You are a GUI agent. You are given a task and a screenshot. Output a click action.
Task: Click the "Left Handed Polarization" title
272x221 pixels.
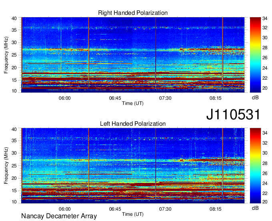click(x=133, y=124)
